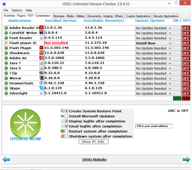This screenshot has height=170, width=192.
Task: Click the big green UPDATE NOW button
Action: (x=26, y=124)
